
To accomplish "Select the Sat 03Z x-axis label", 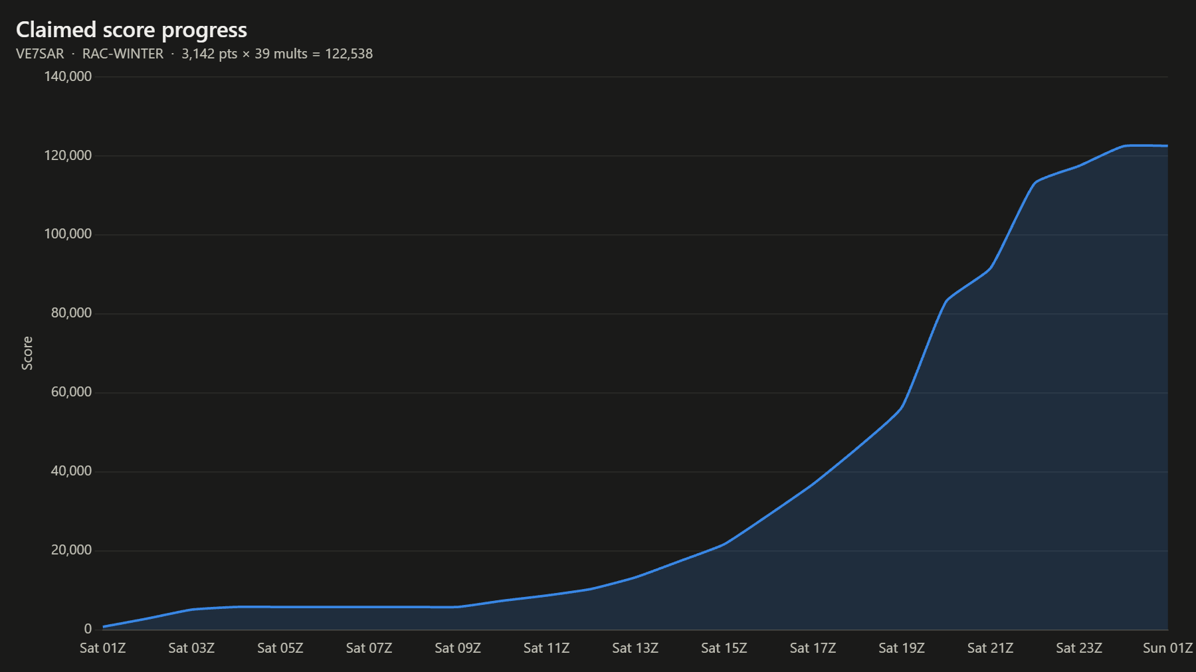I will click(x=191, y=648).
